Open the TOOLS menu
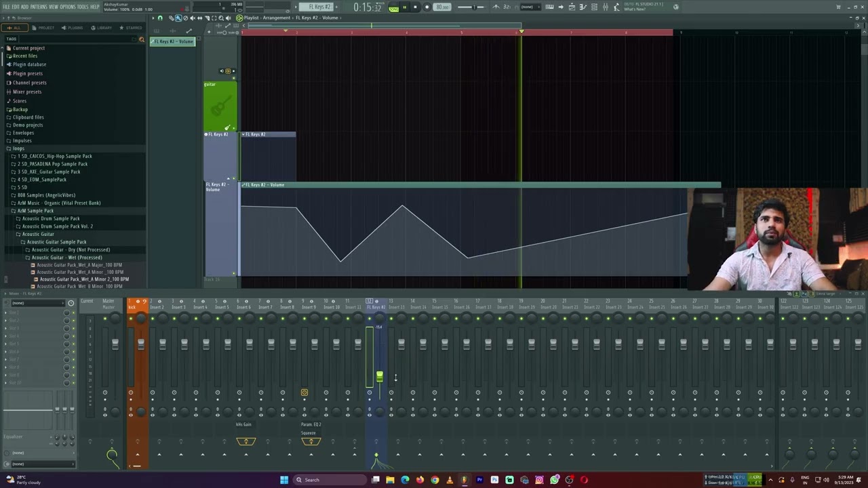Image resolution: width=868 pixels, height=488 pixels. (83, 7)
